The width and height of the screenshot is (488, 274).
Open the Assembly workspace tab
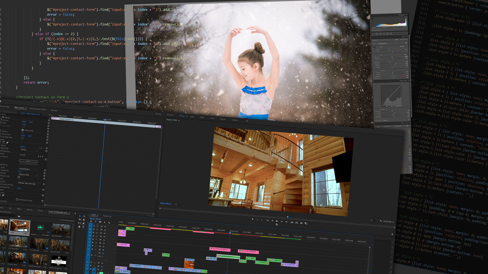point(170,115)
